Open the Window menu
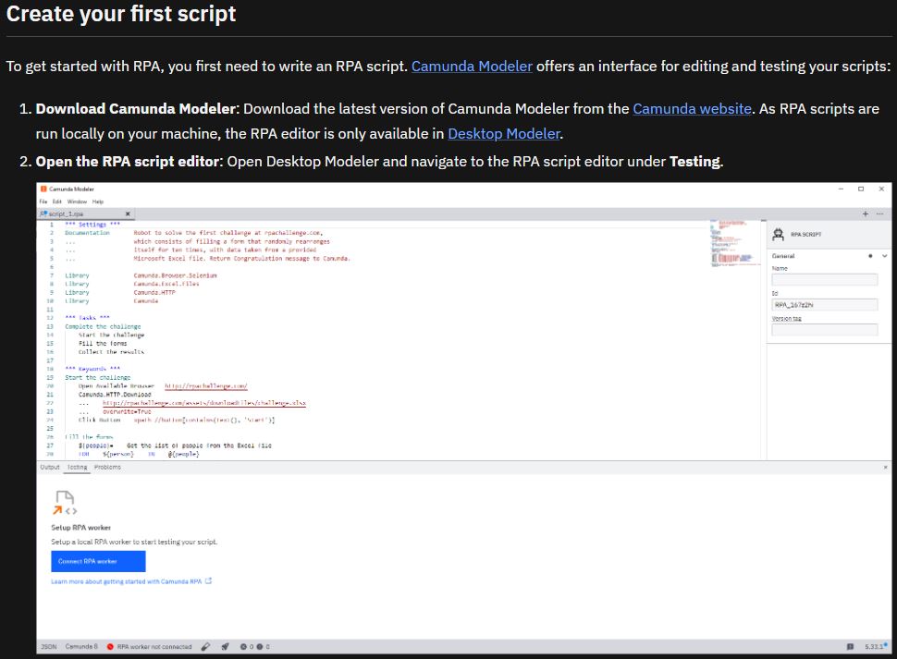Image resolution: width=897 pixels, height=659 pixels. [77, 201]
